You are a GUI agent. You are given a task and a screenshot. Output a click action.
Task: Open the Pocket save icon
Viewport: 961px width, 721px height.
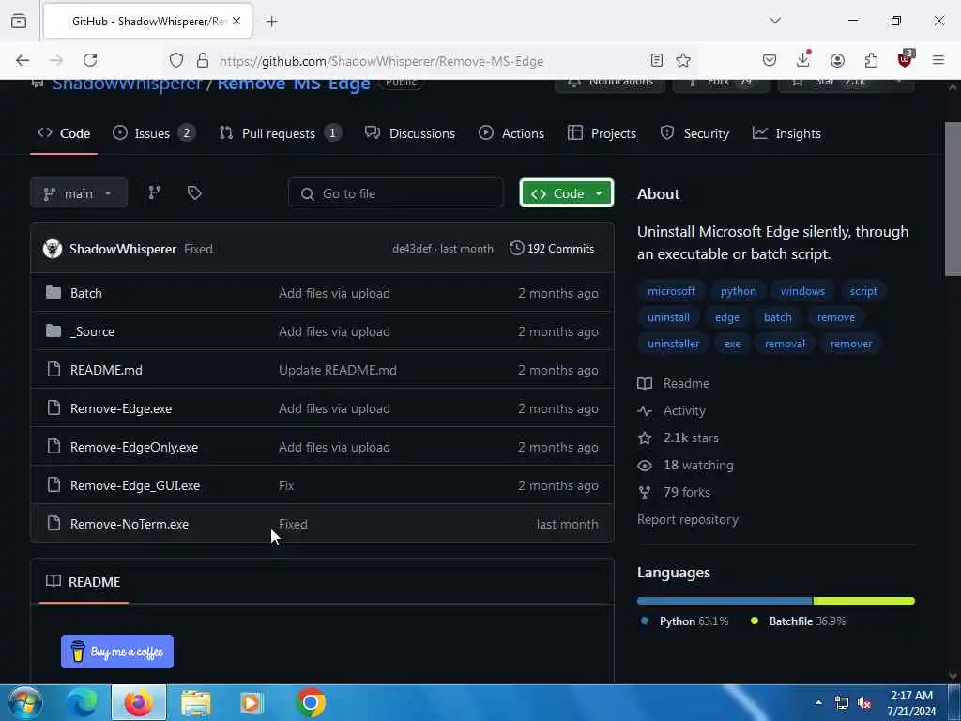click(x=770, y=60)
